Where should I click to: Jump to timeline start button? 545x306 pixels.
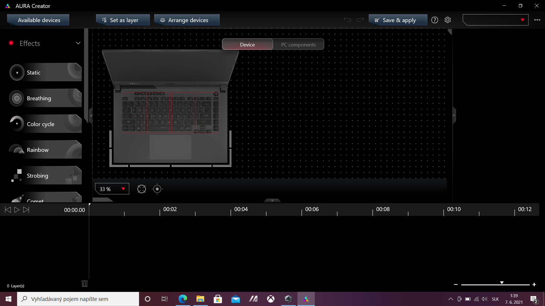[8, 210]
